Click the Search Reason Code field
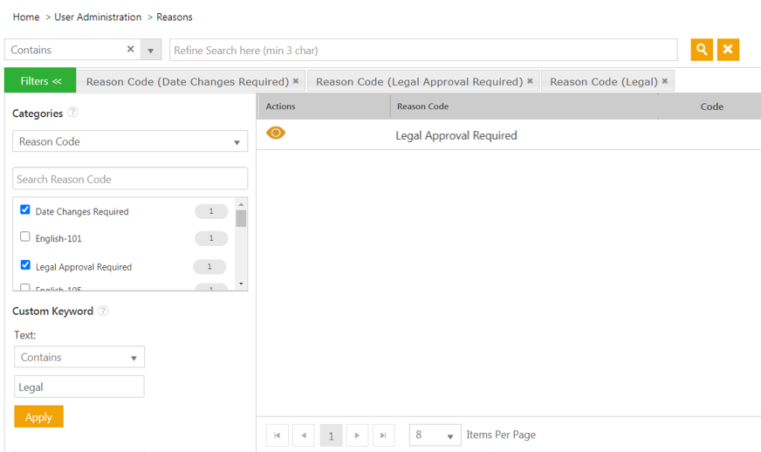The image size is (761, 452). pos(130,179)
